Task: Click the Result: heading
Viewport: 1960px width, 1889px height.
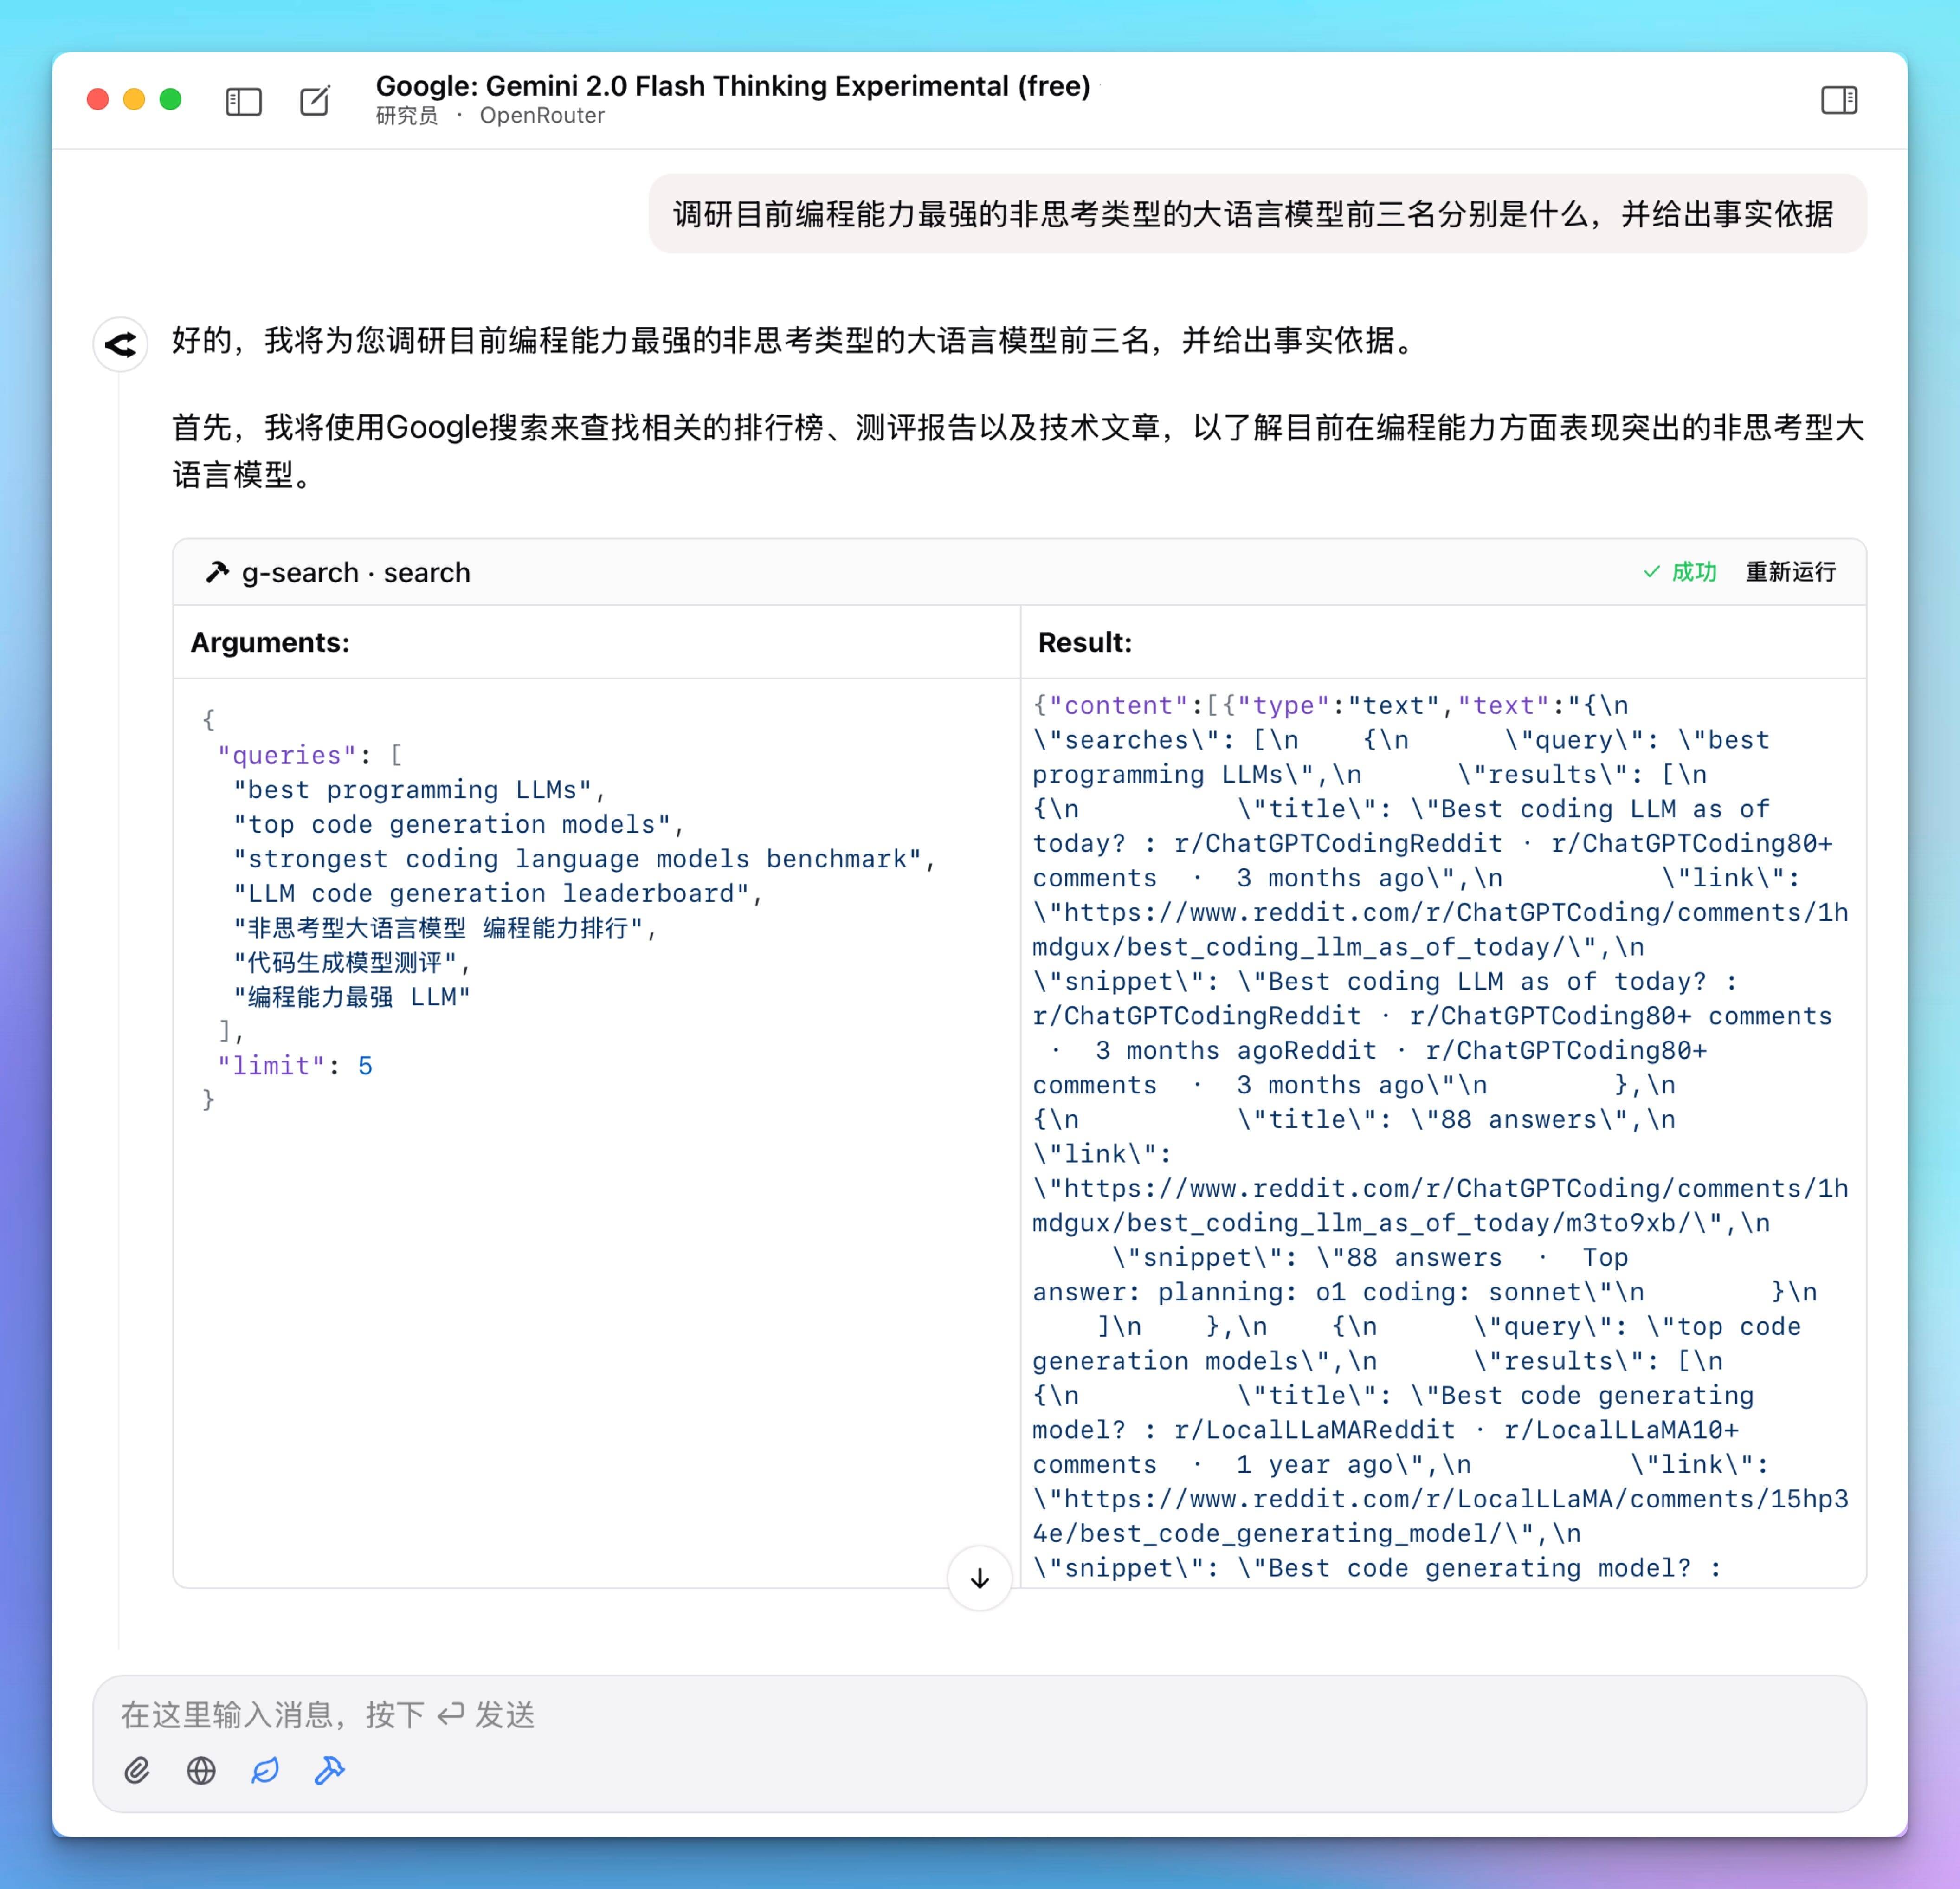Action: coord(1085,642)
